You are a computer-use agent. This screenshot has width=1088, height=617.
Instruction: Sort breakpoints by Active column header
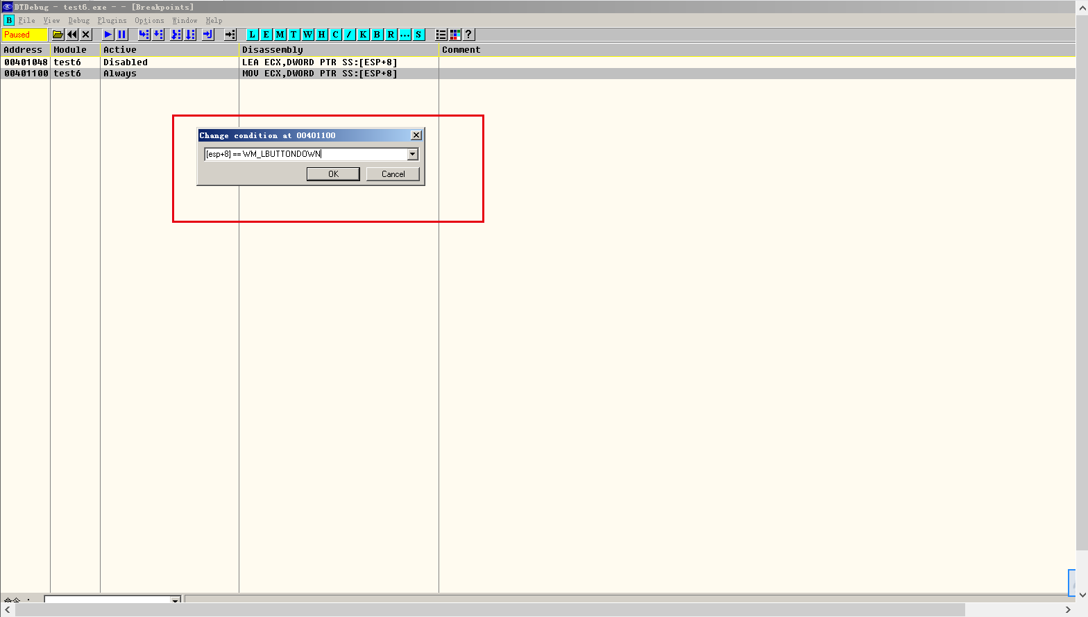pyautogui.click(x=170, y=50)
